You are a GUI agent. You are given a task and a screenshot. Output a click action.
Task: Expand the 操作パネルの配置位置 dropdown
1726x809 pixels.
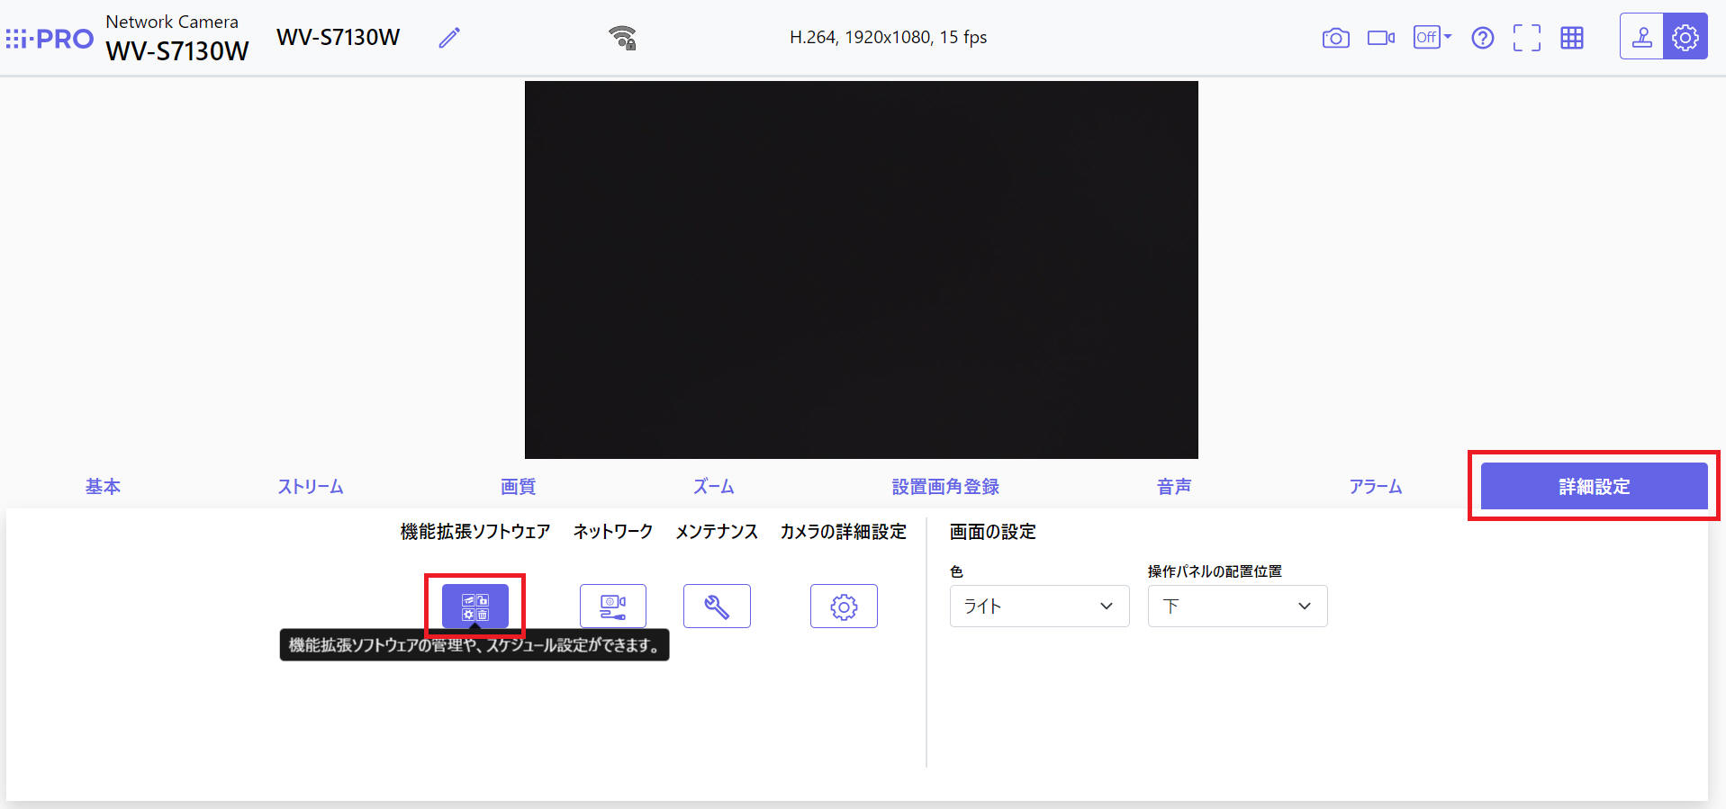pyautogui.click(x=1237, y=606)
